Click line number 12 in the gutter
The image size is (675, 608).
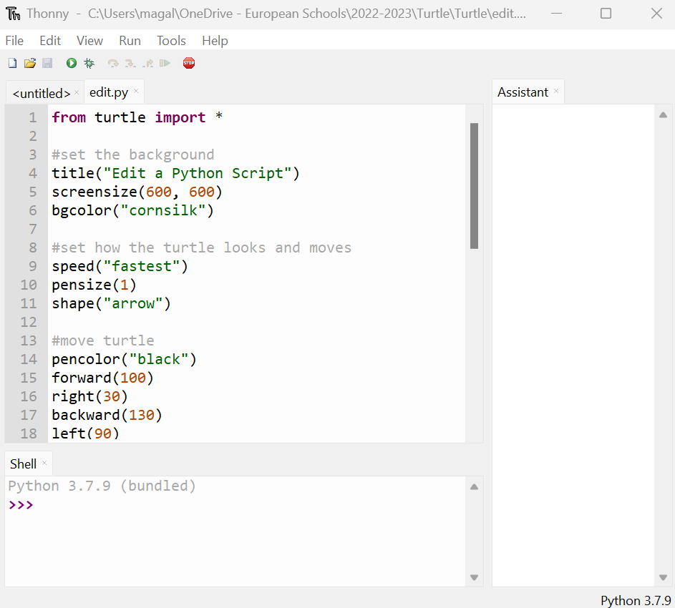click(x=29, y=322)
